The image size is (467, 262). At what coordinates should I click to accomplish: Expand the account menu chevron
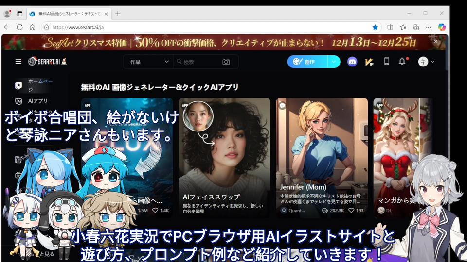(433, 62)
